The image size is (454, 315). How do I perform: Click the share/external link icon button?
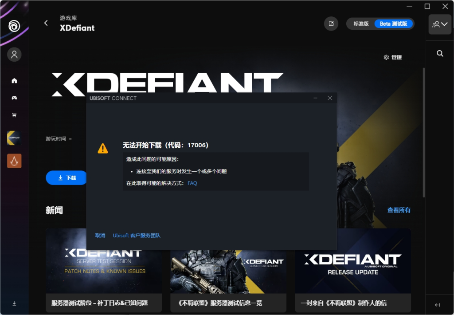[x=331, y=24]
